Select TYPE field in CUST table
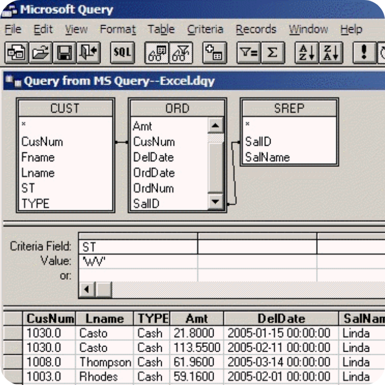 (35, 204)
